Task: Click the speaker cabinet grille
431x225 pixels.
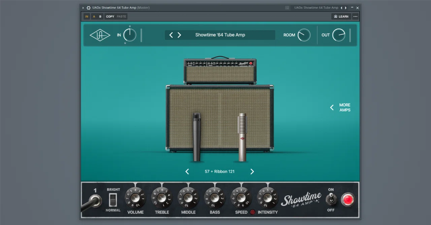Action: (220, 118)
